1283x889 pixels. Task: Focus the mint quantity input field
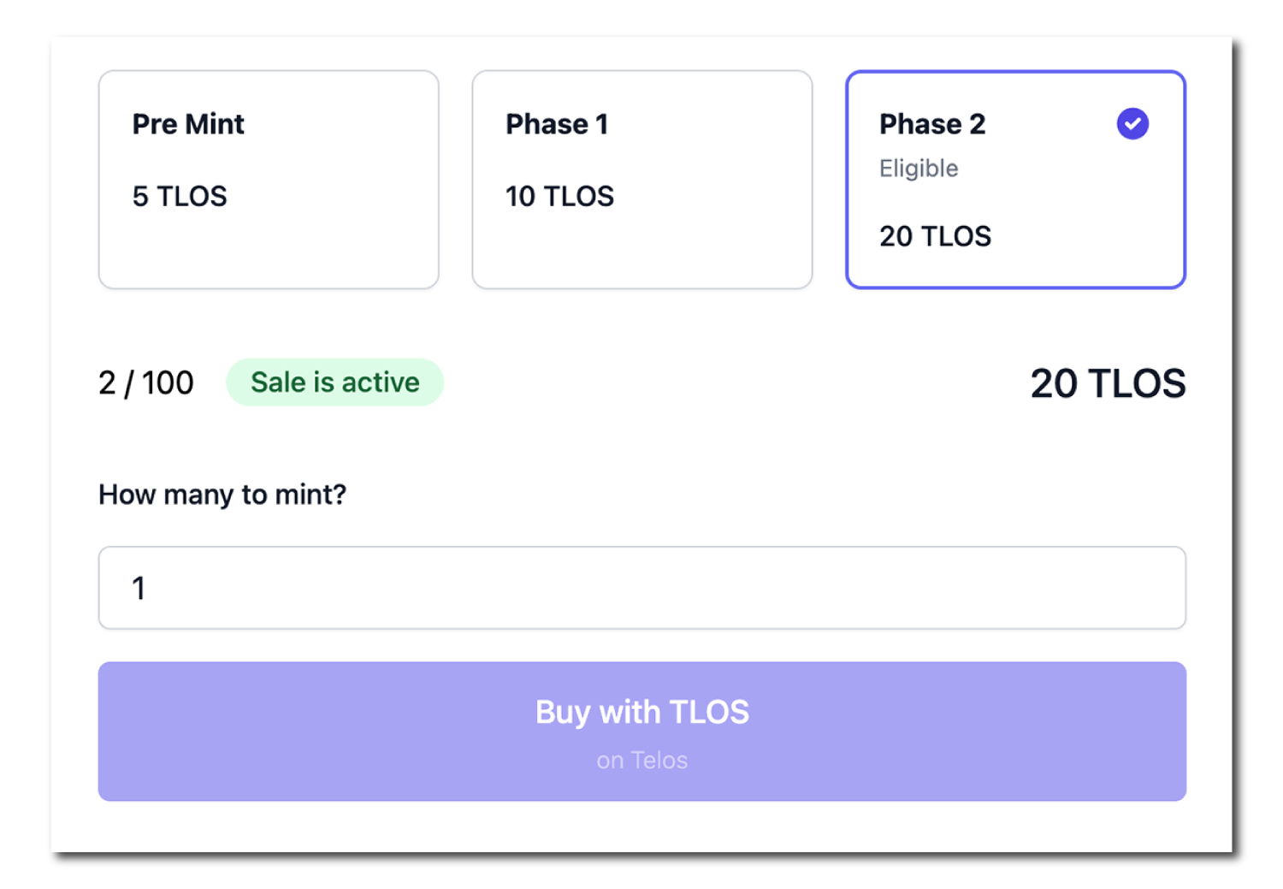point(641,588)
